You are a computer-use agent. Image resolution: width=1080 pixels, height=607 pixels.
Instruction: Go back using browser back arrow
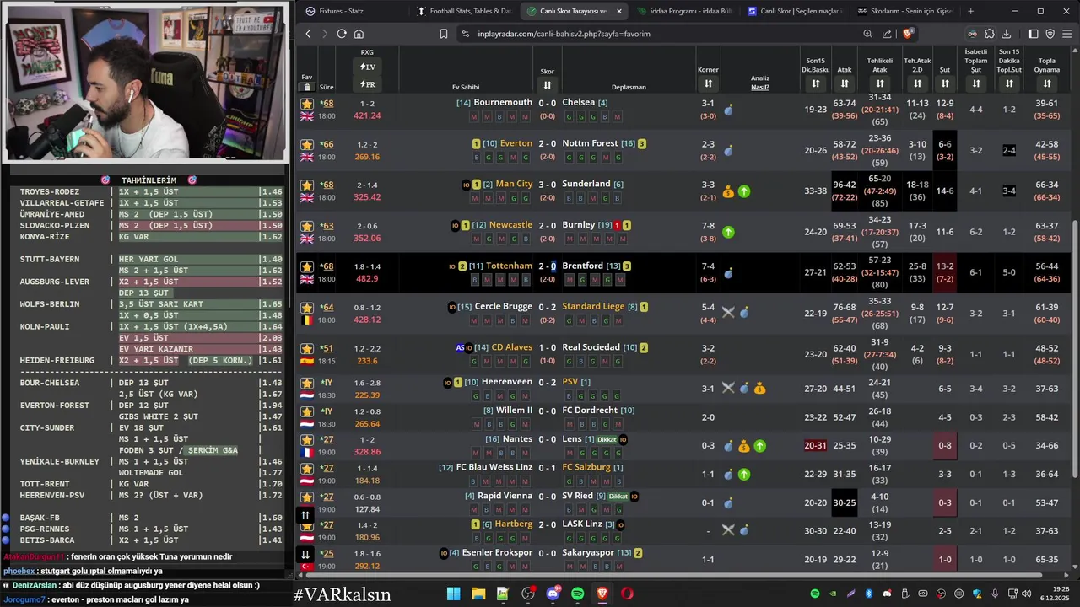pyautogui.click(x=308, y=34)
